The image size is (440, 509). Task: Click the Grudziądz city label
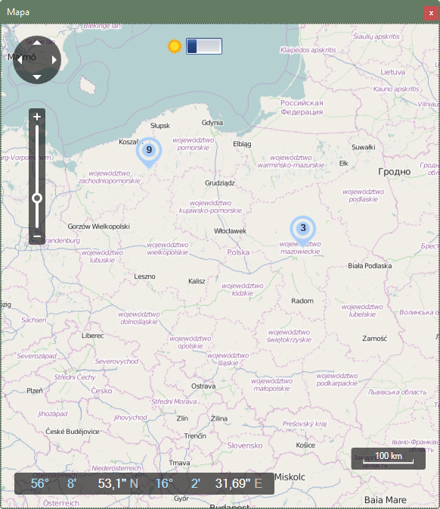point(220,183)
